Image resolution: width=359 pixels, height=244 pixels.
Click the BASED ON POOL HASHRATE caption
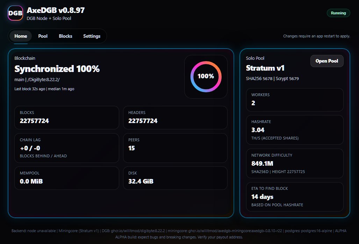277,205
